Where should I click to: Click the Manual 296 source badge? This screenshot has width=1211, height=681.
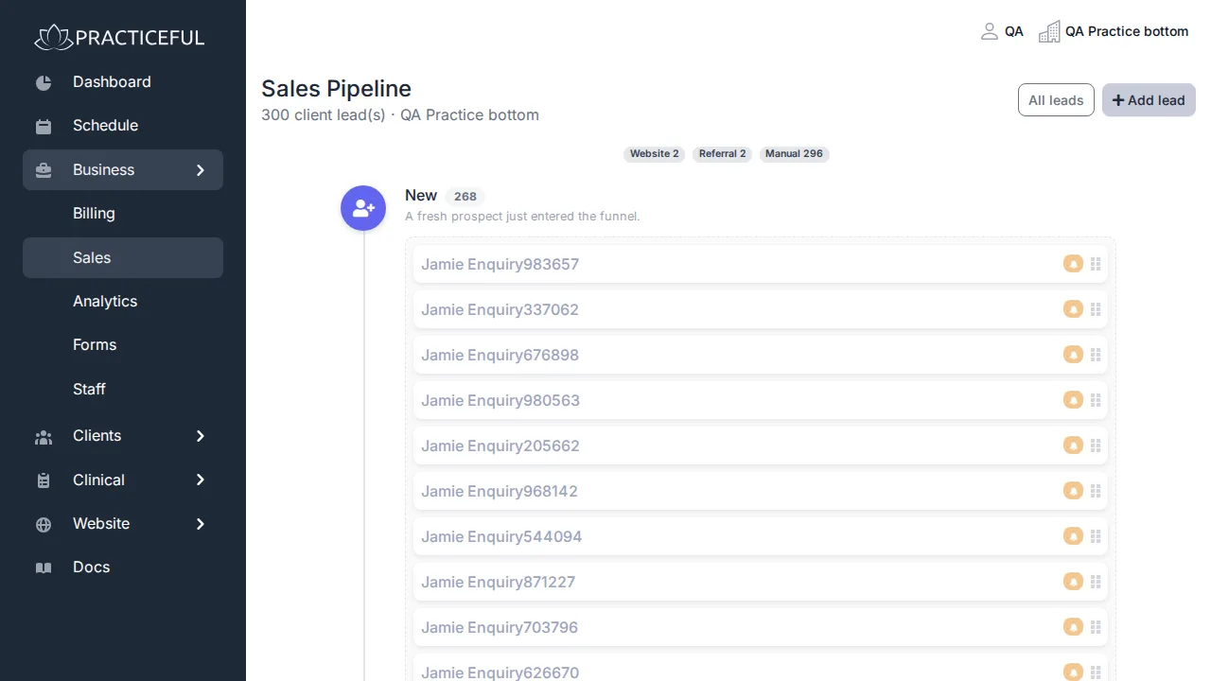[795, 154]
